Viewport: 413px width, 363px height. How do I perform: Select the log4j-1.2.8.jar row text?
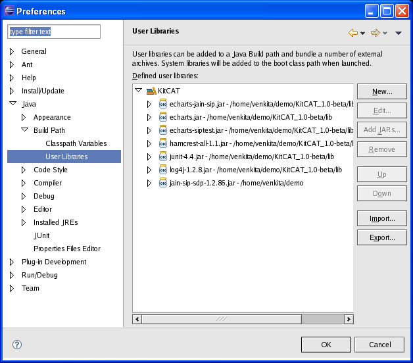[x=256, y=170]
